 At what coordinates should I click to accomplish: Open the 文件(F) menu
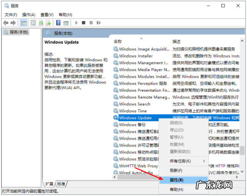pyautogui.click(x=11, y=15)
